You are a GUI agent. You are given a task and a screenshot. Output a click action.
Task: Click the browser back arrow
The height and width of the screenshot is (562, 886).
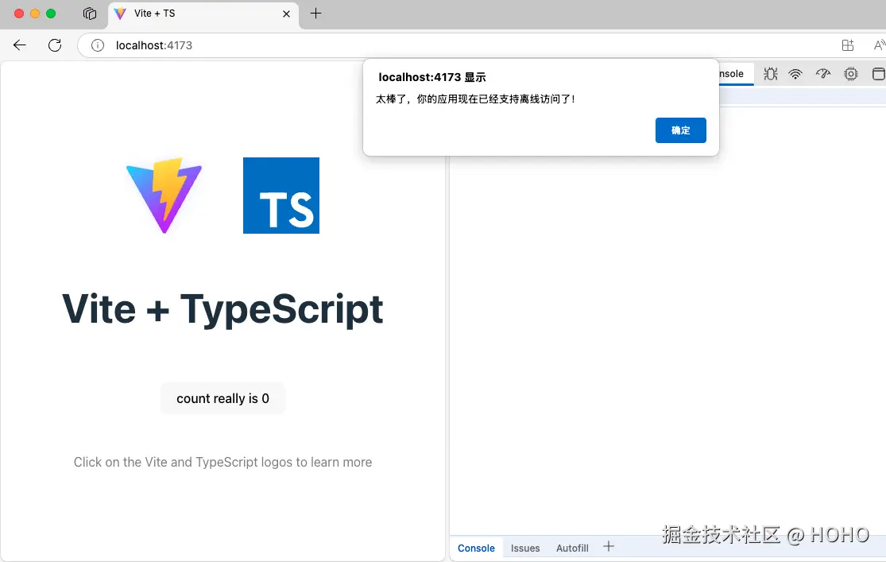[x=20, y=45]
